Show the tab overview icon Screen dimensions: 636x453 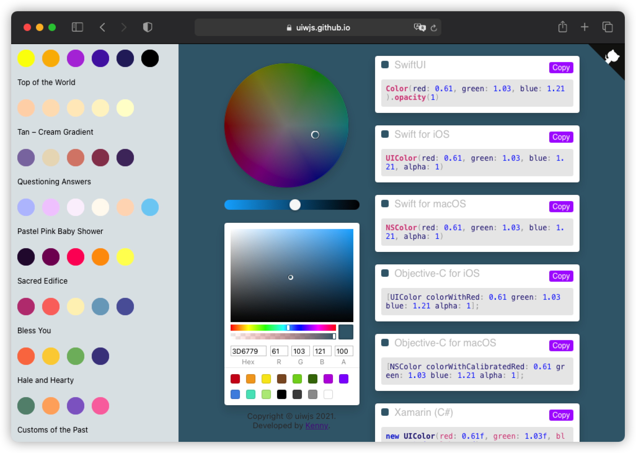tap(607, 27)
